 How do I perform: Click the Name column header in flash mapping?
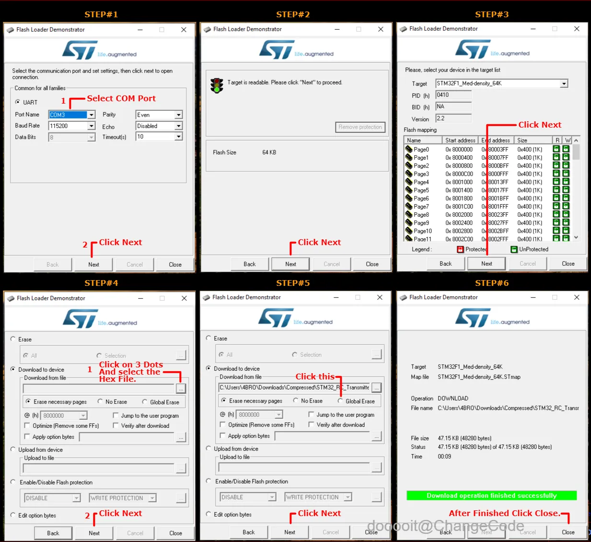coord(423,140)
